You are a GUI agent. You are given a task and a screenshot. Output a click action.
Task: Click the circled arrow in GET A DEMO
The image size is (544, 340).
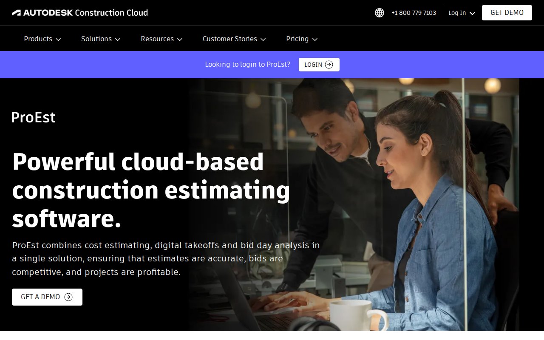[68, 297]
